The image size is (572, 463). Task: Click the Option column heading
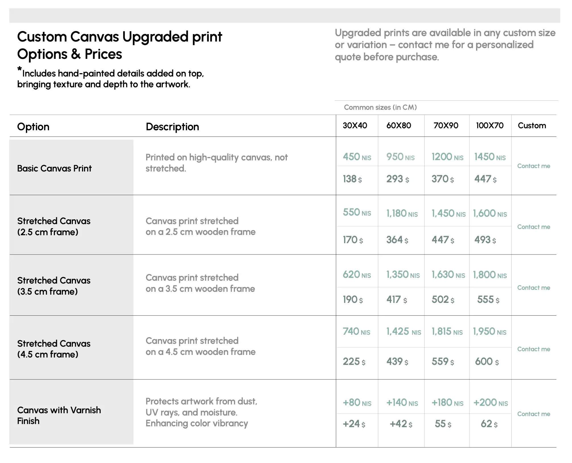click(x=33, y=127)
